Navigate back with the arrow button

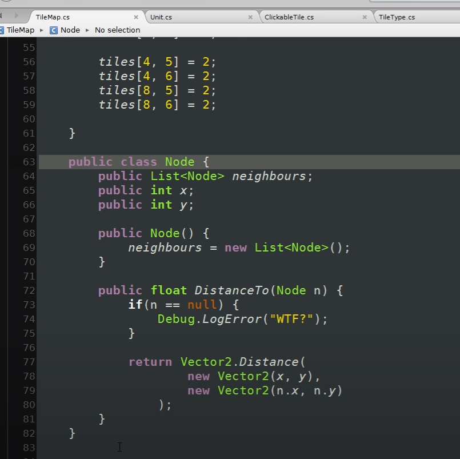click(x=1, y=15)
